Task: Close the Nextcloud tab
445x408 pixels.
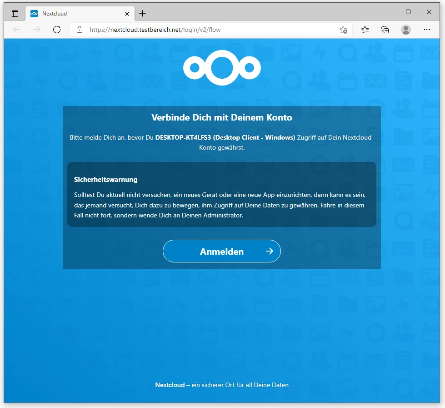Action: coord(127,14)
